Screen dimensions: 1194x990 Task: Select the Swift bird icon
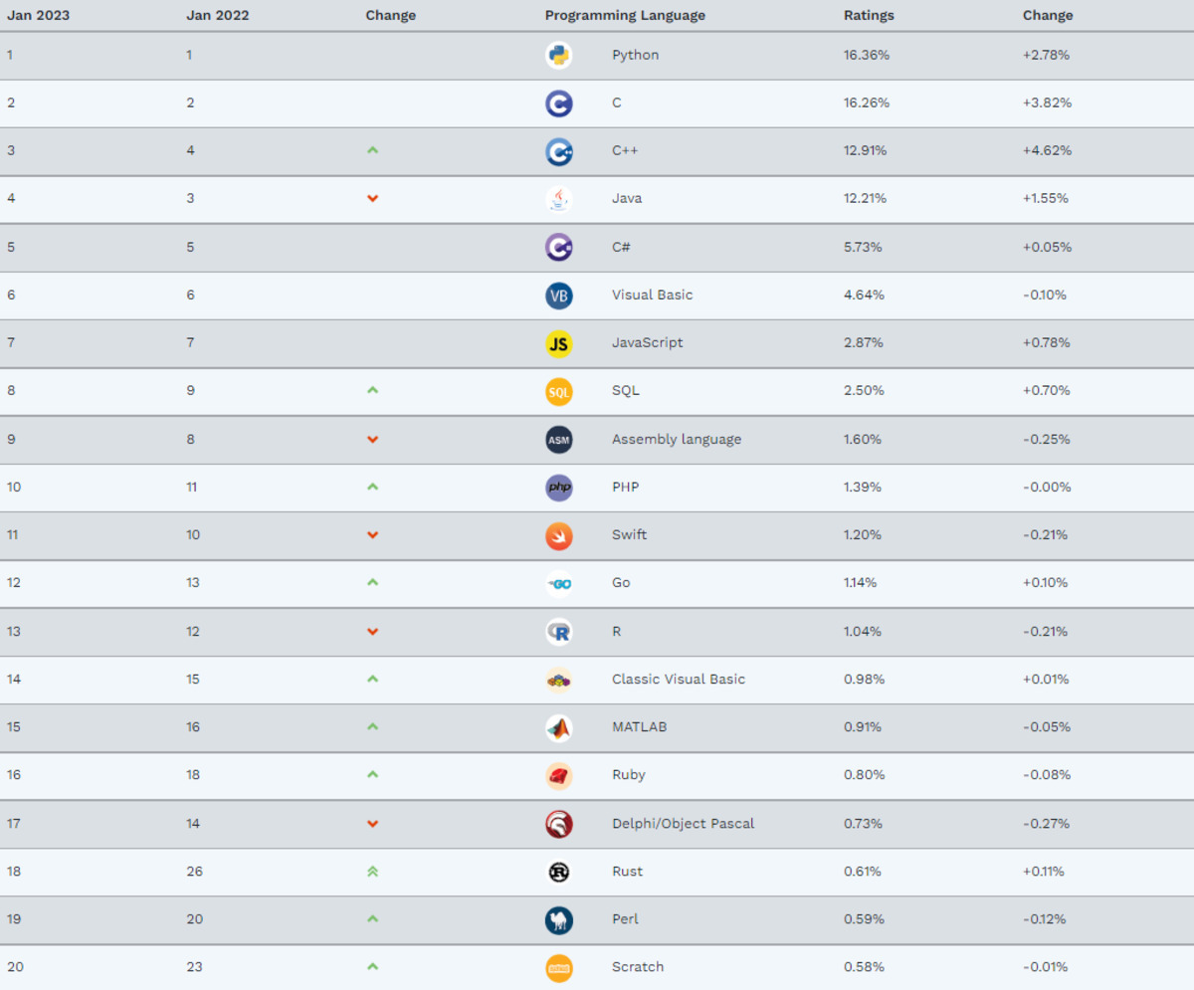coord(559,535)
